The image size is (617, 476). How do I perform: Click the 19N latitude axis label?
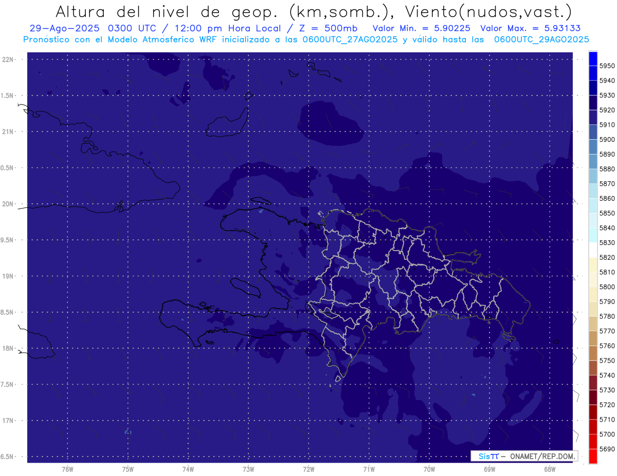tap(7, 276)
